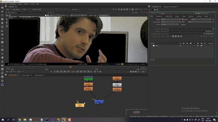
Task: Open the 2D viewer mode dropdown
Action: 138,13
